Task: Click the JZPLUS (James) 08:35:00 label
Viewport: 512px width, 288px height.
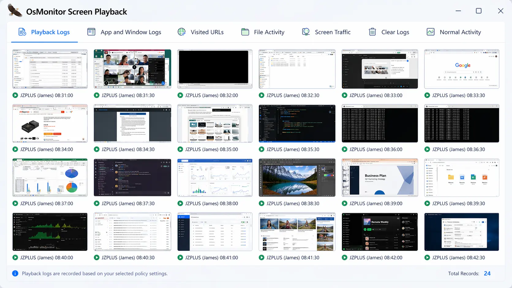Action: click(211, 149)
